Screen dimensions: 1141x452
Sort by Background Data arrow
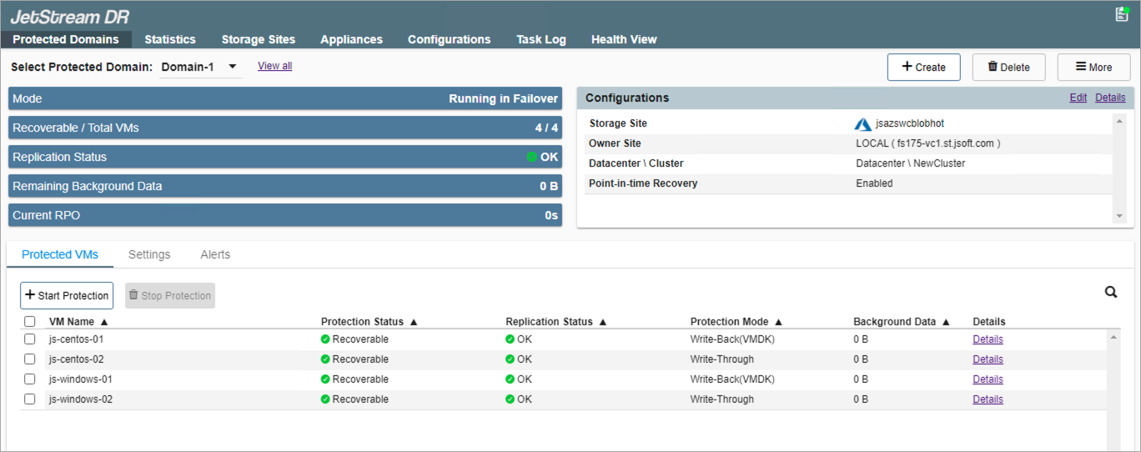pos(945,322)
